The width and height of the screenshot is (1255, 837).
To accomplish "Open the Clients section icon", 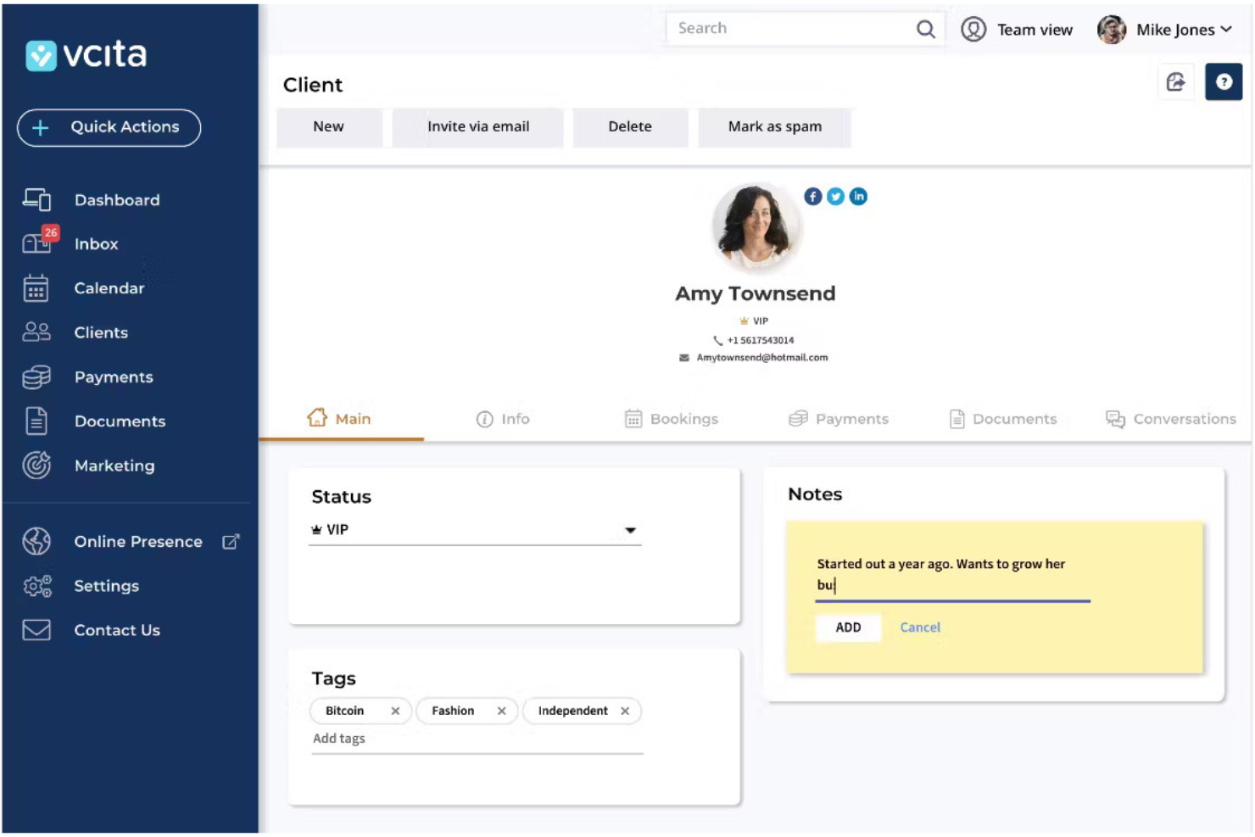I will [x=36, y=332].
